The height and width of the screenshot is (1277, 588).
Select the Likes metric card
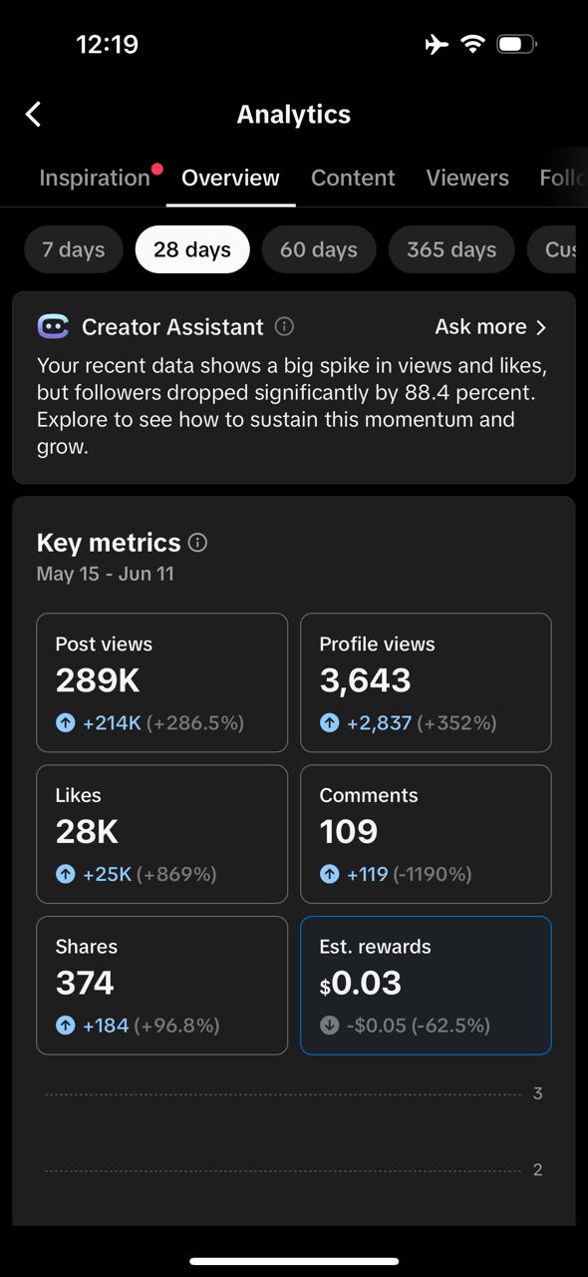162,834
